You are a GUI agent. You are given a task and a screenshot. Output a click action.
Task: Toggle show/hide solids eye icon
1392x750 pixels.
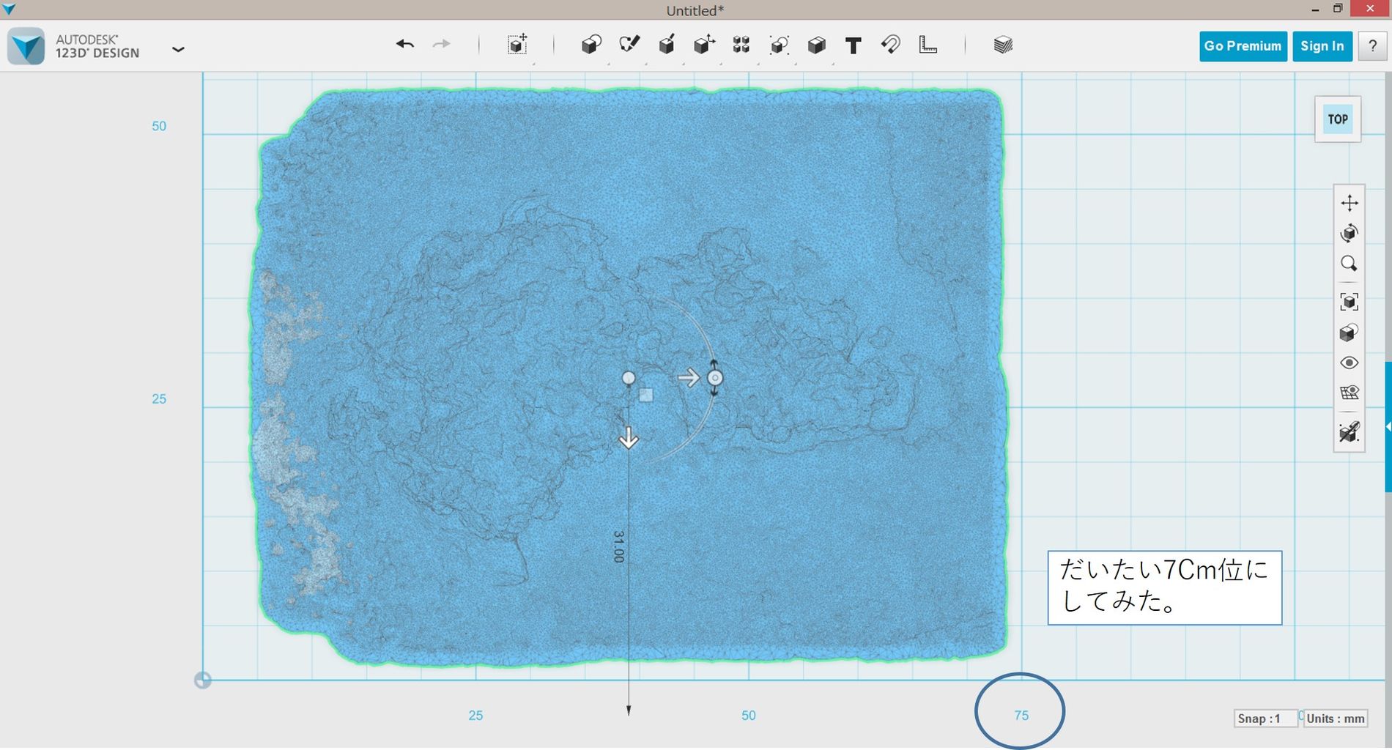click(x=1350, y=363)
